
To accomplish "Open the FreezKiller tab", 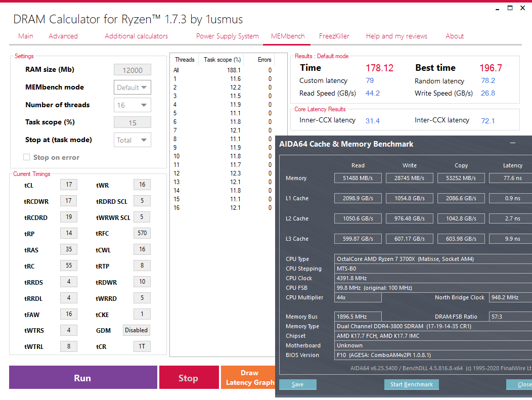I will click(334, 36).
